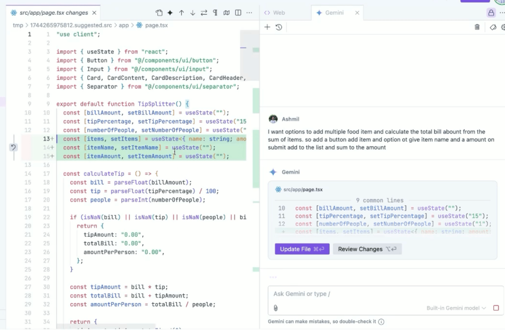This screenshot has height=330, width=505.
Task: Go to previous change with up arrow
Action: 181,13
